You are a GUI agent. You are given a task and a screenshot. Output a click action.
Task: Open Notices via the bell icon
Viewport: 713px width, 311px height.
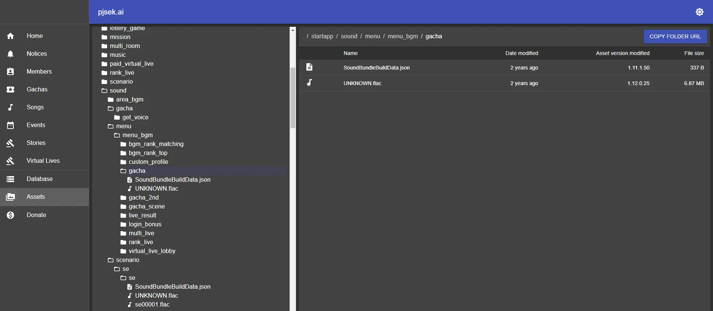pos(10,54)
